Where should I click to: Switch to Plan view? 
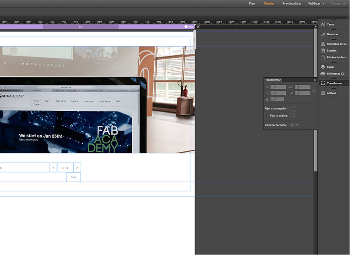[x=252, y=3]
